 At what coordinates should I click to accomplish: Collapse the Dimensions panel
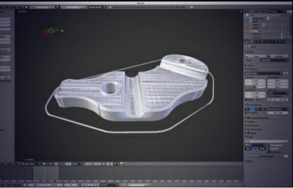(252, 69)
